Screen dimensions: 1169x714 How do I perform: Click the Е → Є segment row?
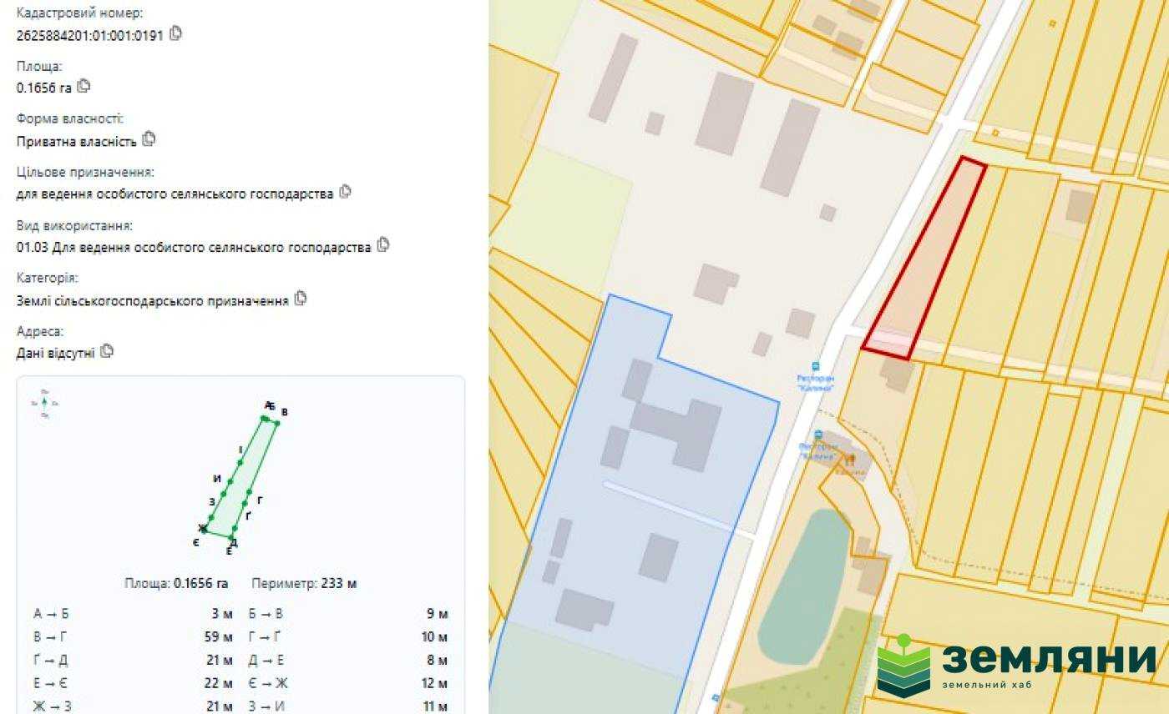pyautogui.click(x=133, y=684)
